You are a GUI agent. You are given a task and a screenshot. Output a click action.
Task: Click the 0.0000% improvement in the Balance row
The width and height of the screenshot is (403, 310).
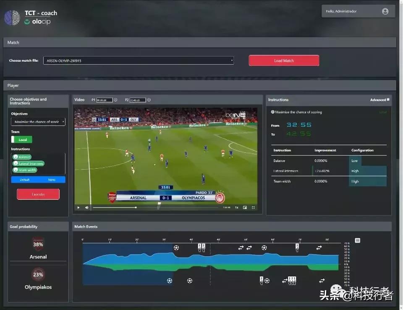pyautogui.click(x=321, y=160)
